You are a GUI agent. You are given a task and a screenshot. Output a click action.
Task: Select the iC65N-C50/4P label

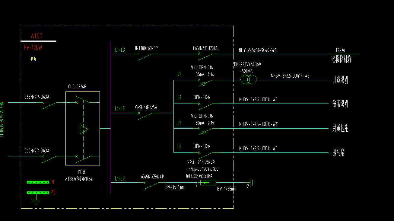(x=152, y=177)
